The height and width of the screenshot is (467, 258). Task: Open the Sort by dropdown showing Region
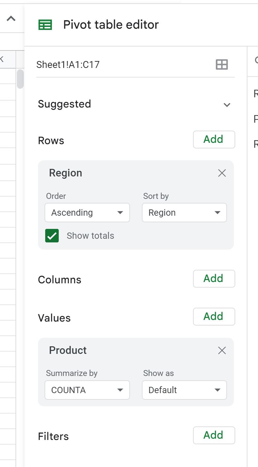[184, 212]
